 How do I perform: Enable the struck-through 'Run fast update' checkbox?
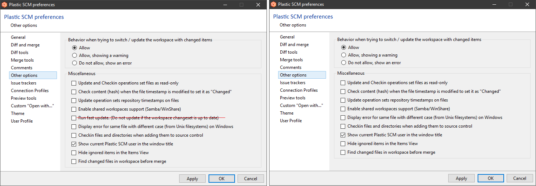coord(74,118)
